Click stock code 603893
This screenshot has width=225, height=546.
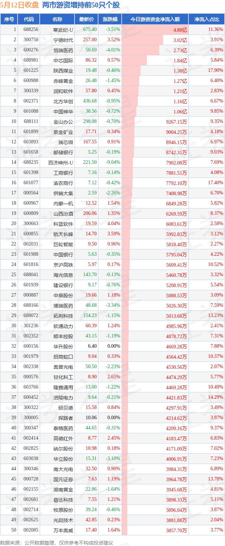(31, 142)
